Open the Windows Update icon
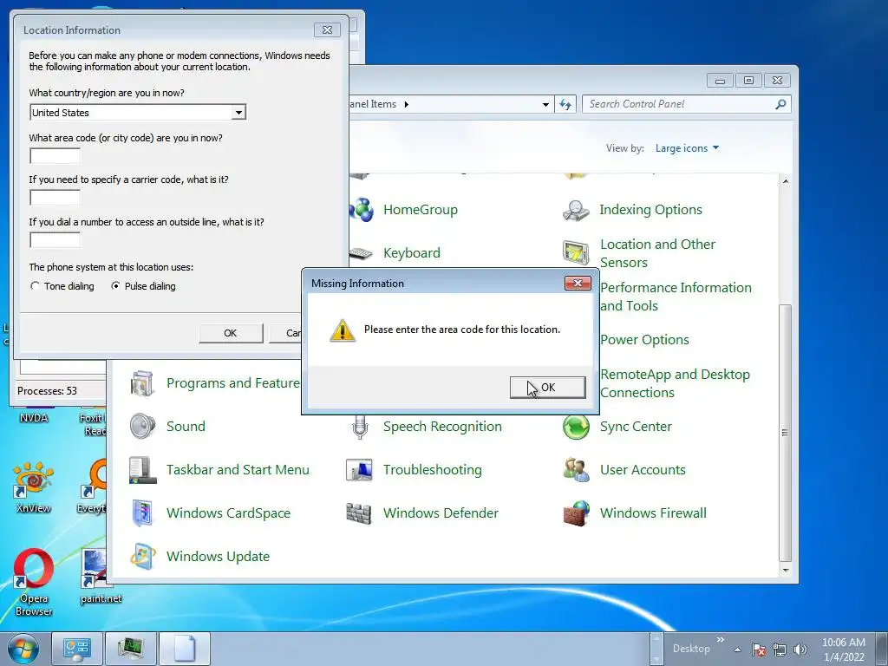Viewport: 888px width, 666px height. coord(142,556)
